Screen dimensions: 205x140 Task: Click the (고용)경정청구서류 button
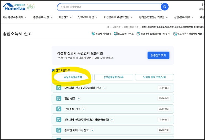(114, 77)
